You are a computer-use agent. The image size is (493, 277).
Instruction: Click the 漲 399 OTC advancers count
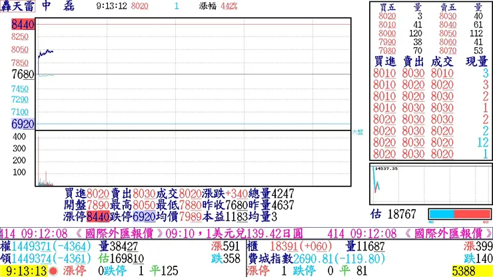(x=478, y=246)
